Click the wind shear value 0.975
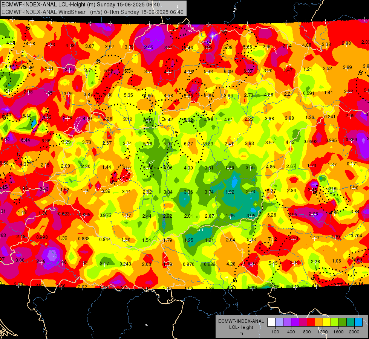 click(106, 215)
